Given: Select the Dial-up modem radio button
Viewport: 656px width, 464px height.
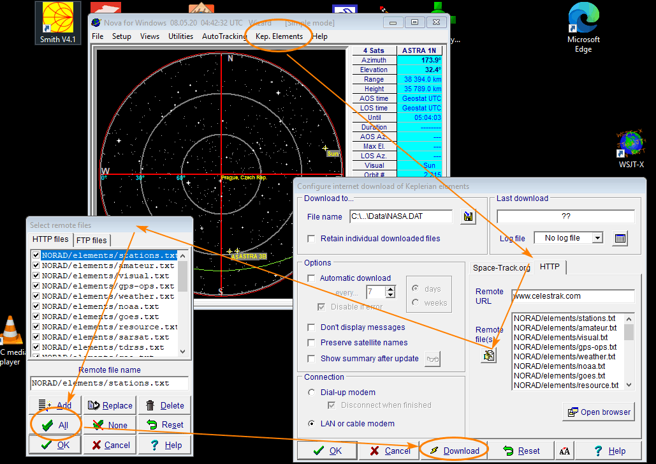Looking at the screenshot, I should pos(311,393).
